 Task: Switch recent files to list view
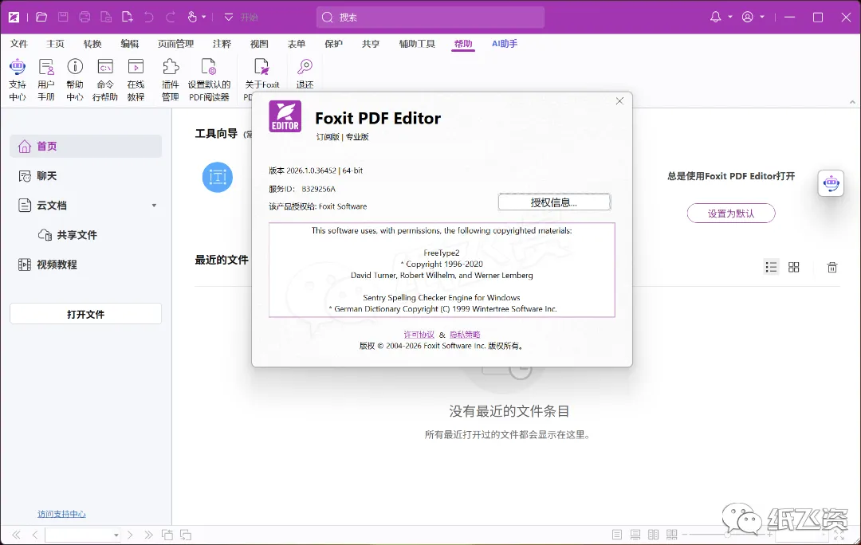pos(771,267)
